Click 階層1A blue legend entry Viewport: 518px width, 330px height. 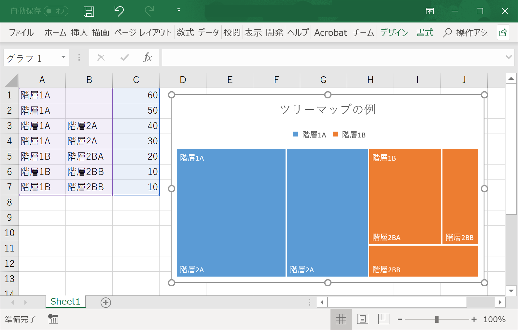[309, 135]
